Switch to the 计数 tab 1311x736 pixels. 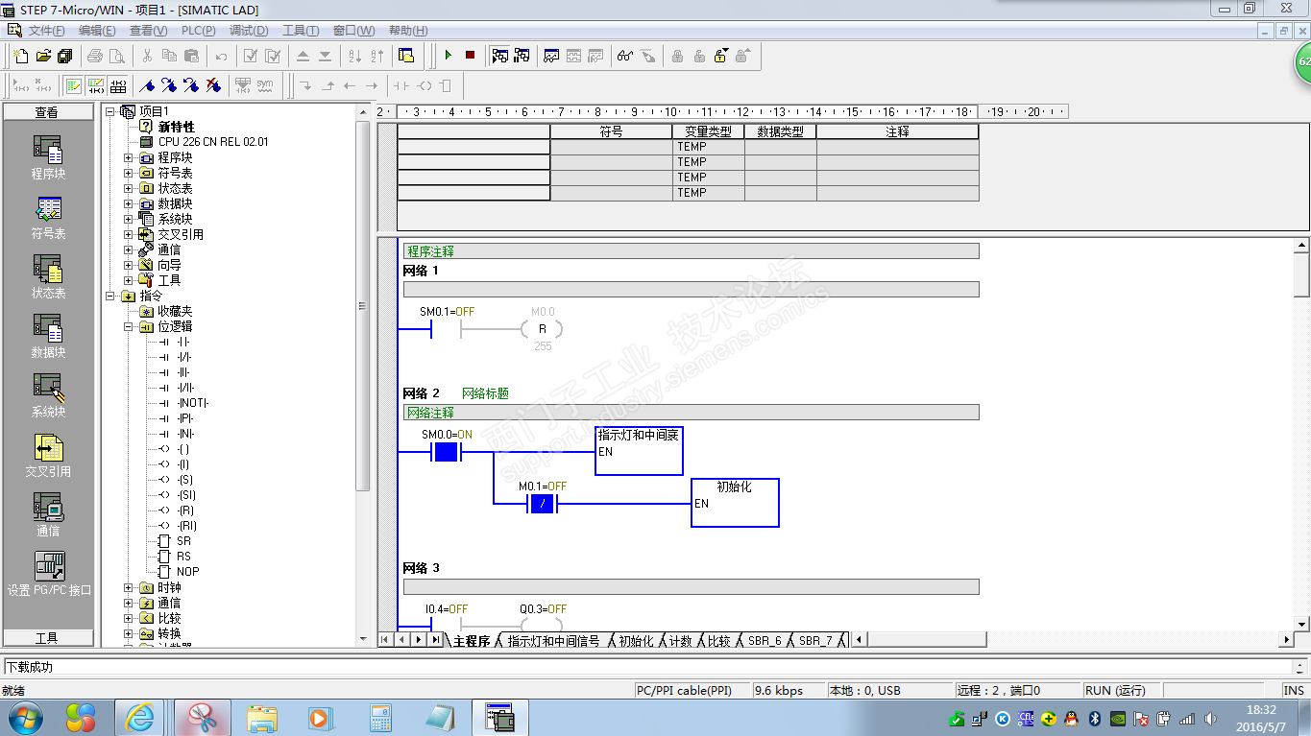(680, 640)
